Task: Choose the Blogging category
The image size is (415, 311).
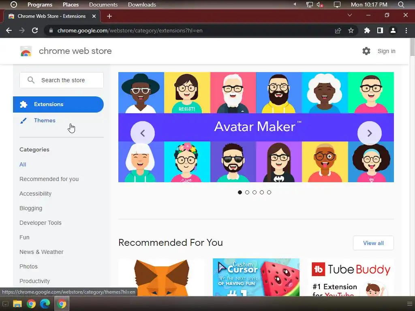Action: pyautogui.click(x=31, y=208)
